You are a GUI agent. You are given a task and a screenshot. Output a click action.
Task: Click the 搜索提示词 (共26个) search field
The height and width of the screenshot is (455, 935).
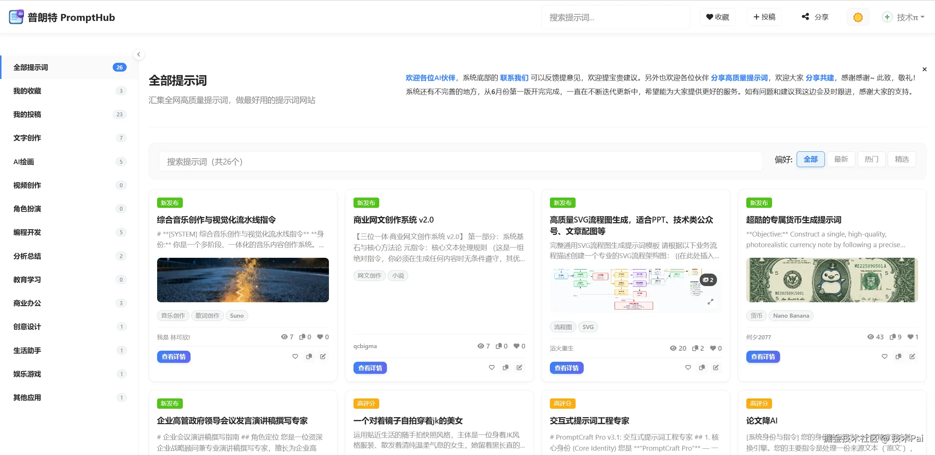tap(460, 162)
